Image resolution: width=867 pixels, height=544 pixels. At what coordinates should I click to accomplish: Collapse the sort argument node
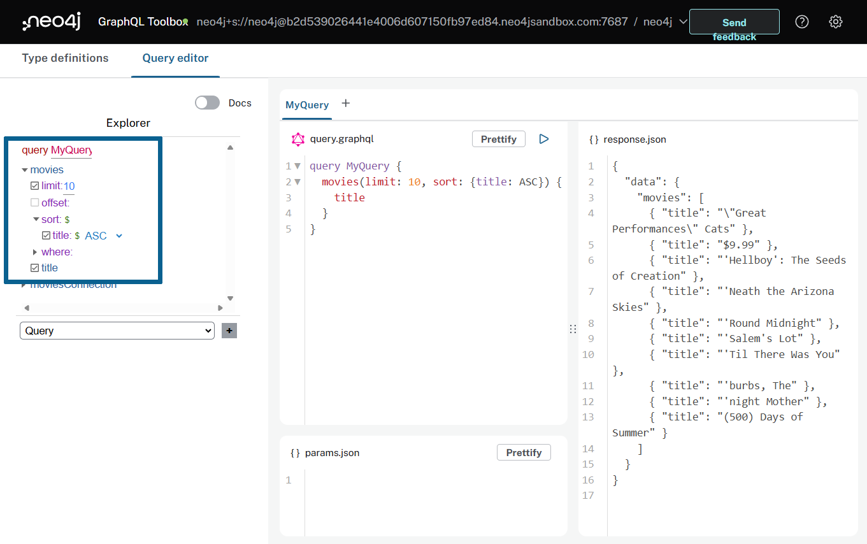(36, 219)
